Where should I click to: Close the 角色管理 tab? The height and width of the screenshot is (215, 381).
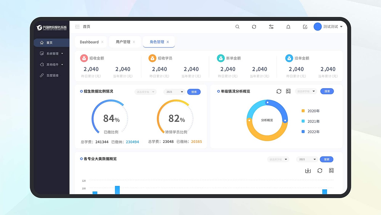168,42
